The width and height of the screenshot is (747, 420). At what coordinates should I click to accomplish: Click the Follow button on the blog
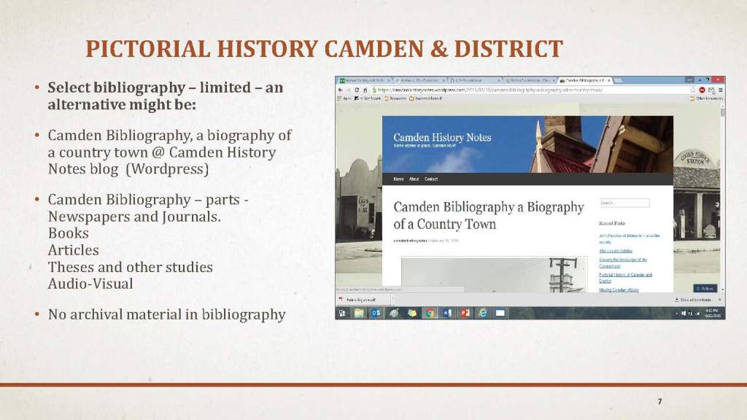pos(705,288)
